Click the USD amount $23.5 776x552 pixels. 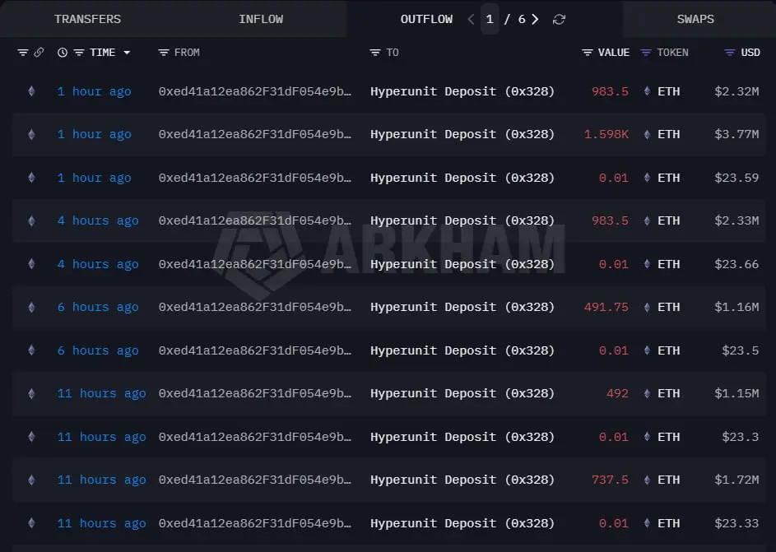click(741, 350)
